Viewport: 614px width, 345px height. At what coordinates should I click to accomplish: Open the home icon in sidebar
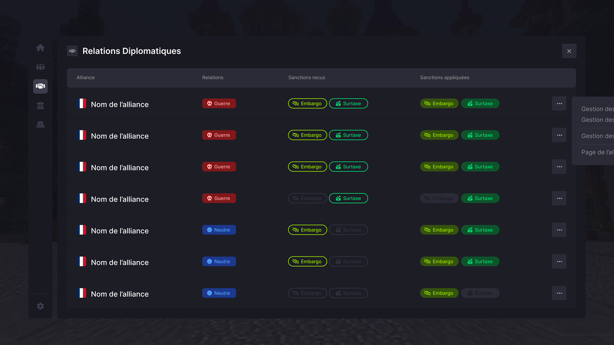point(40,48)
